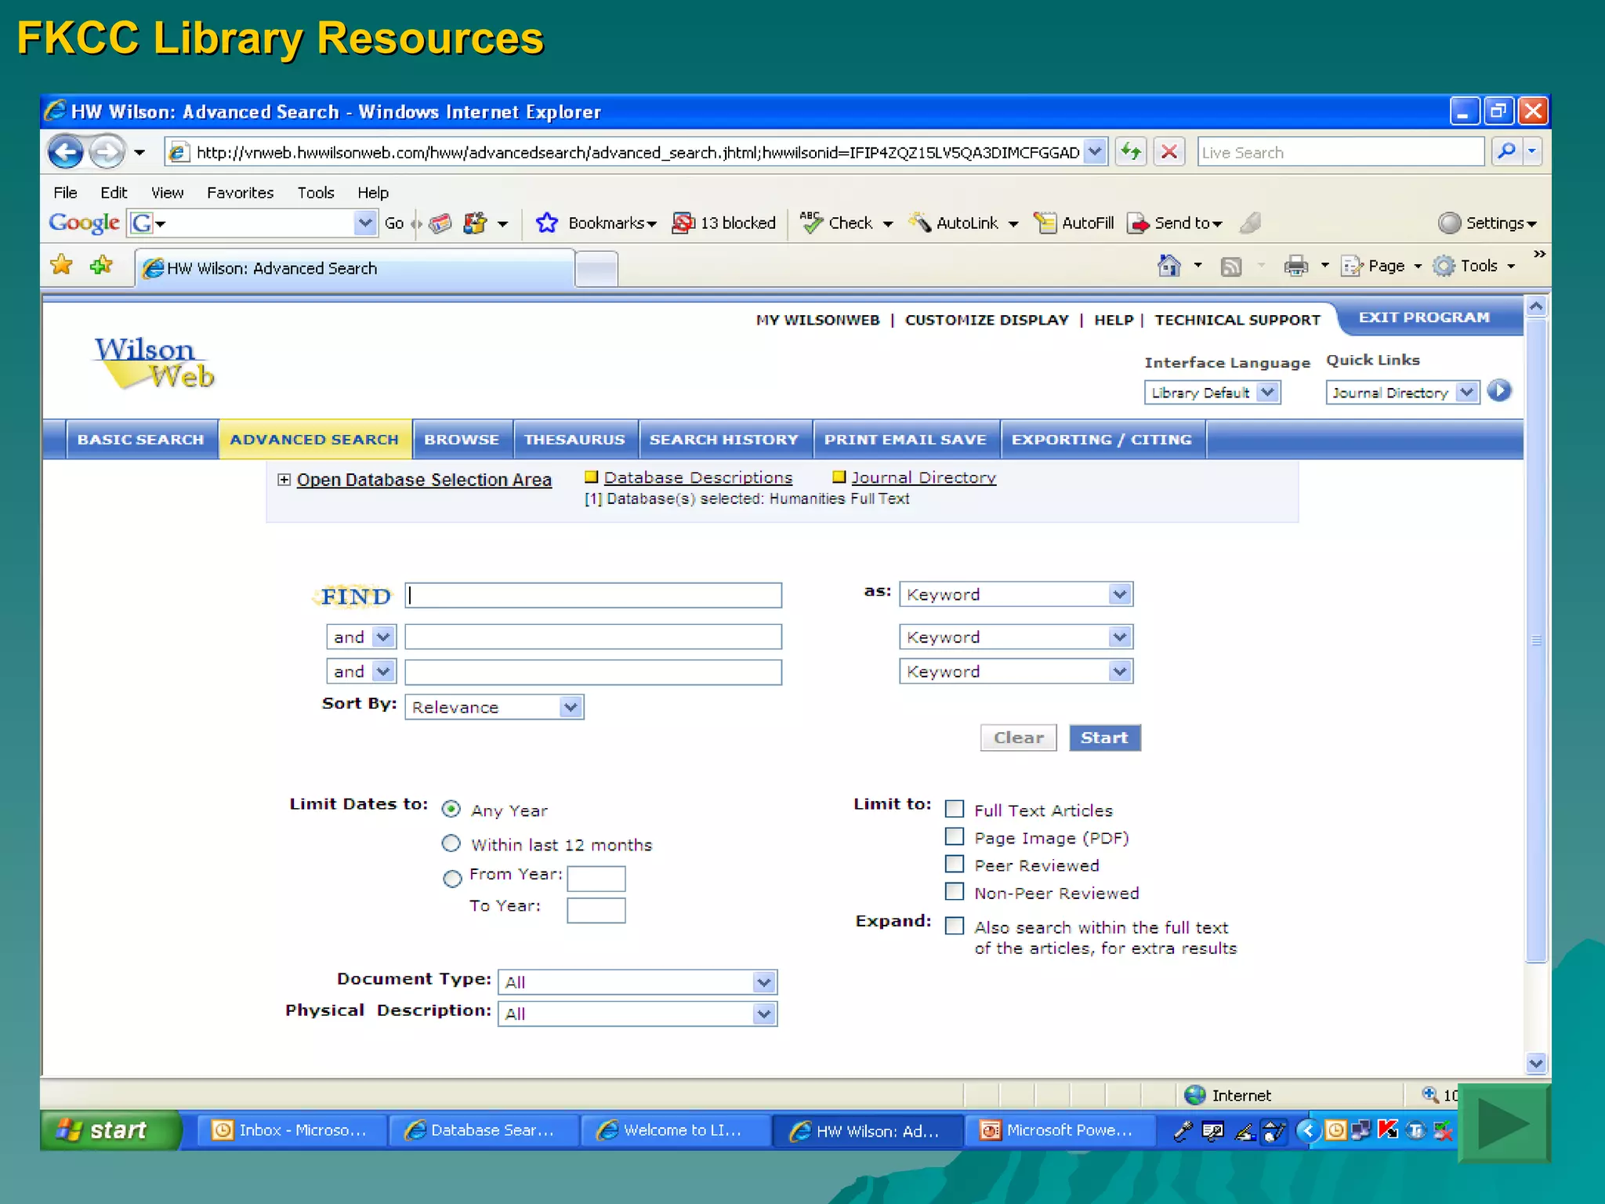The width and height of the screenshot is (1605, 1204).
Task: Enable Also search within full text checkbox
Action: (955, 926)
